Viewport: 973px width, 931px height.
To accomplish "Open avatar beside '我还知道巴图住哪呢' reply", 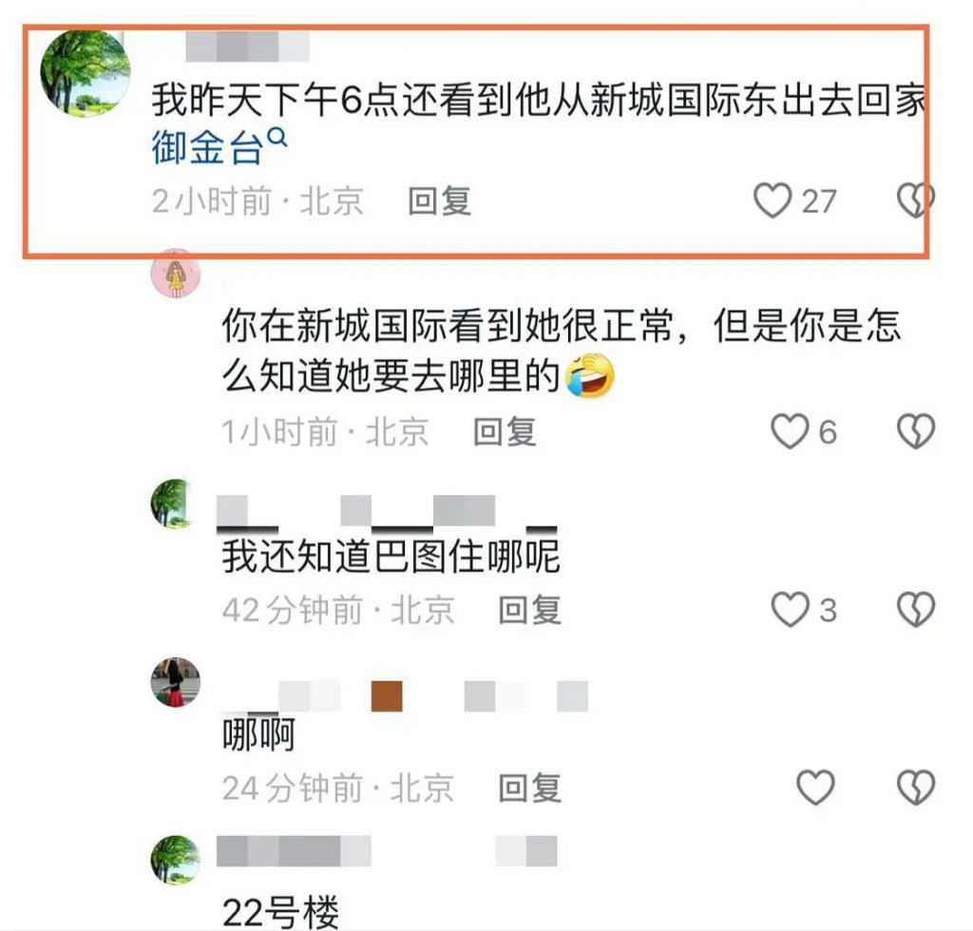I will click(x=171, y=503).
